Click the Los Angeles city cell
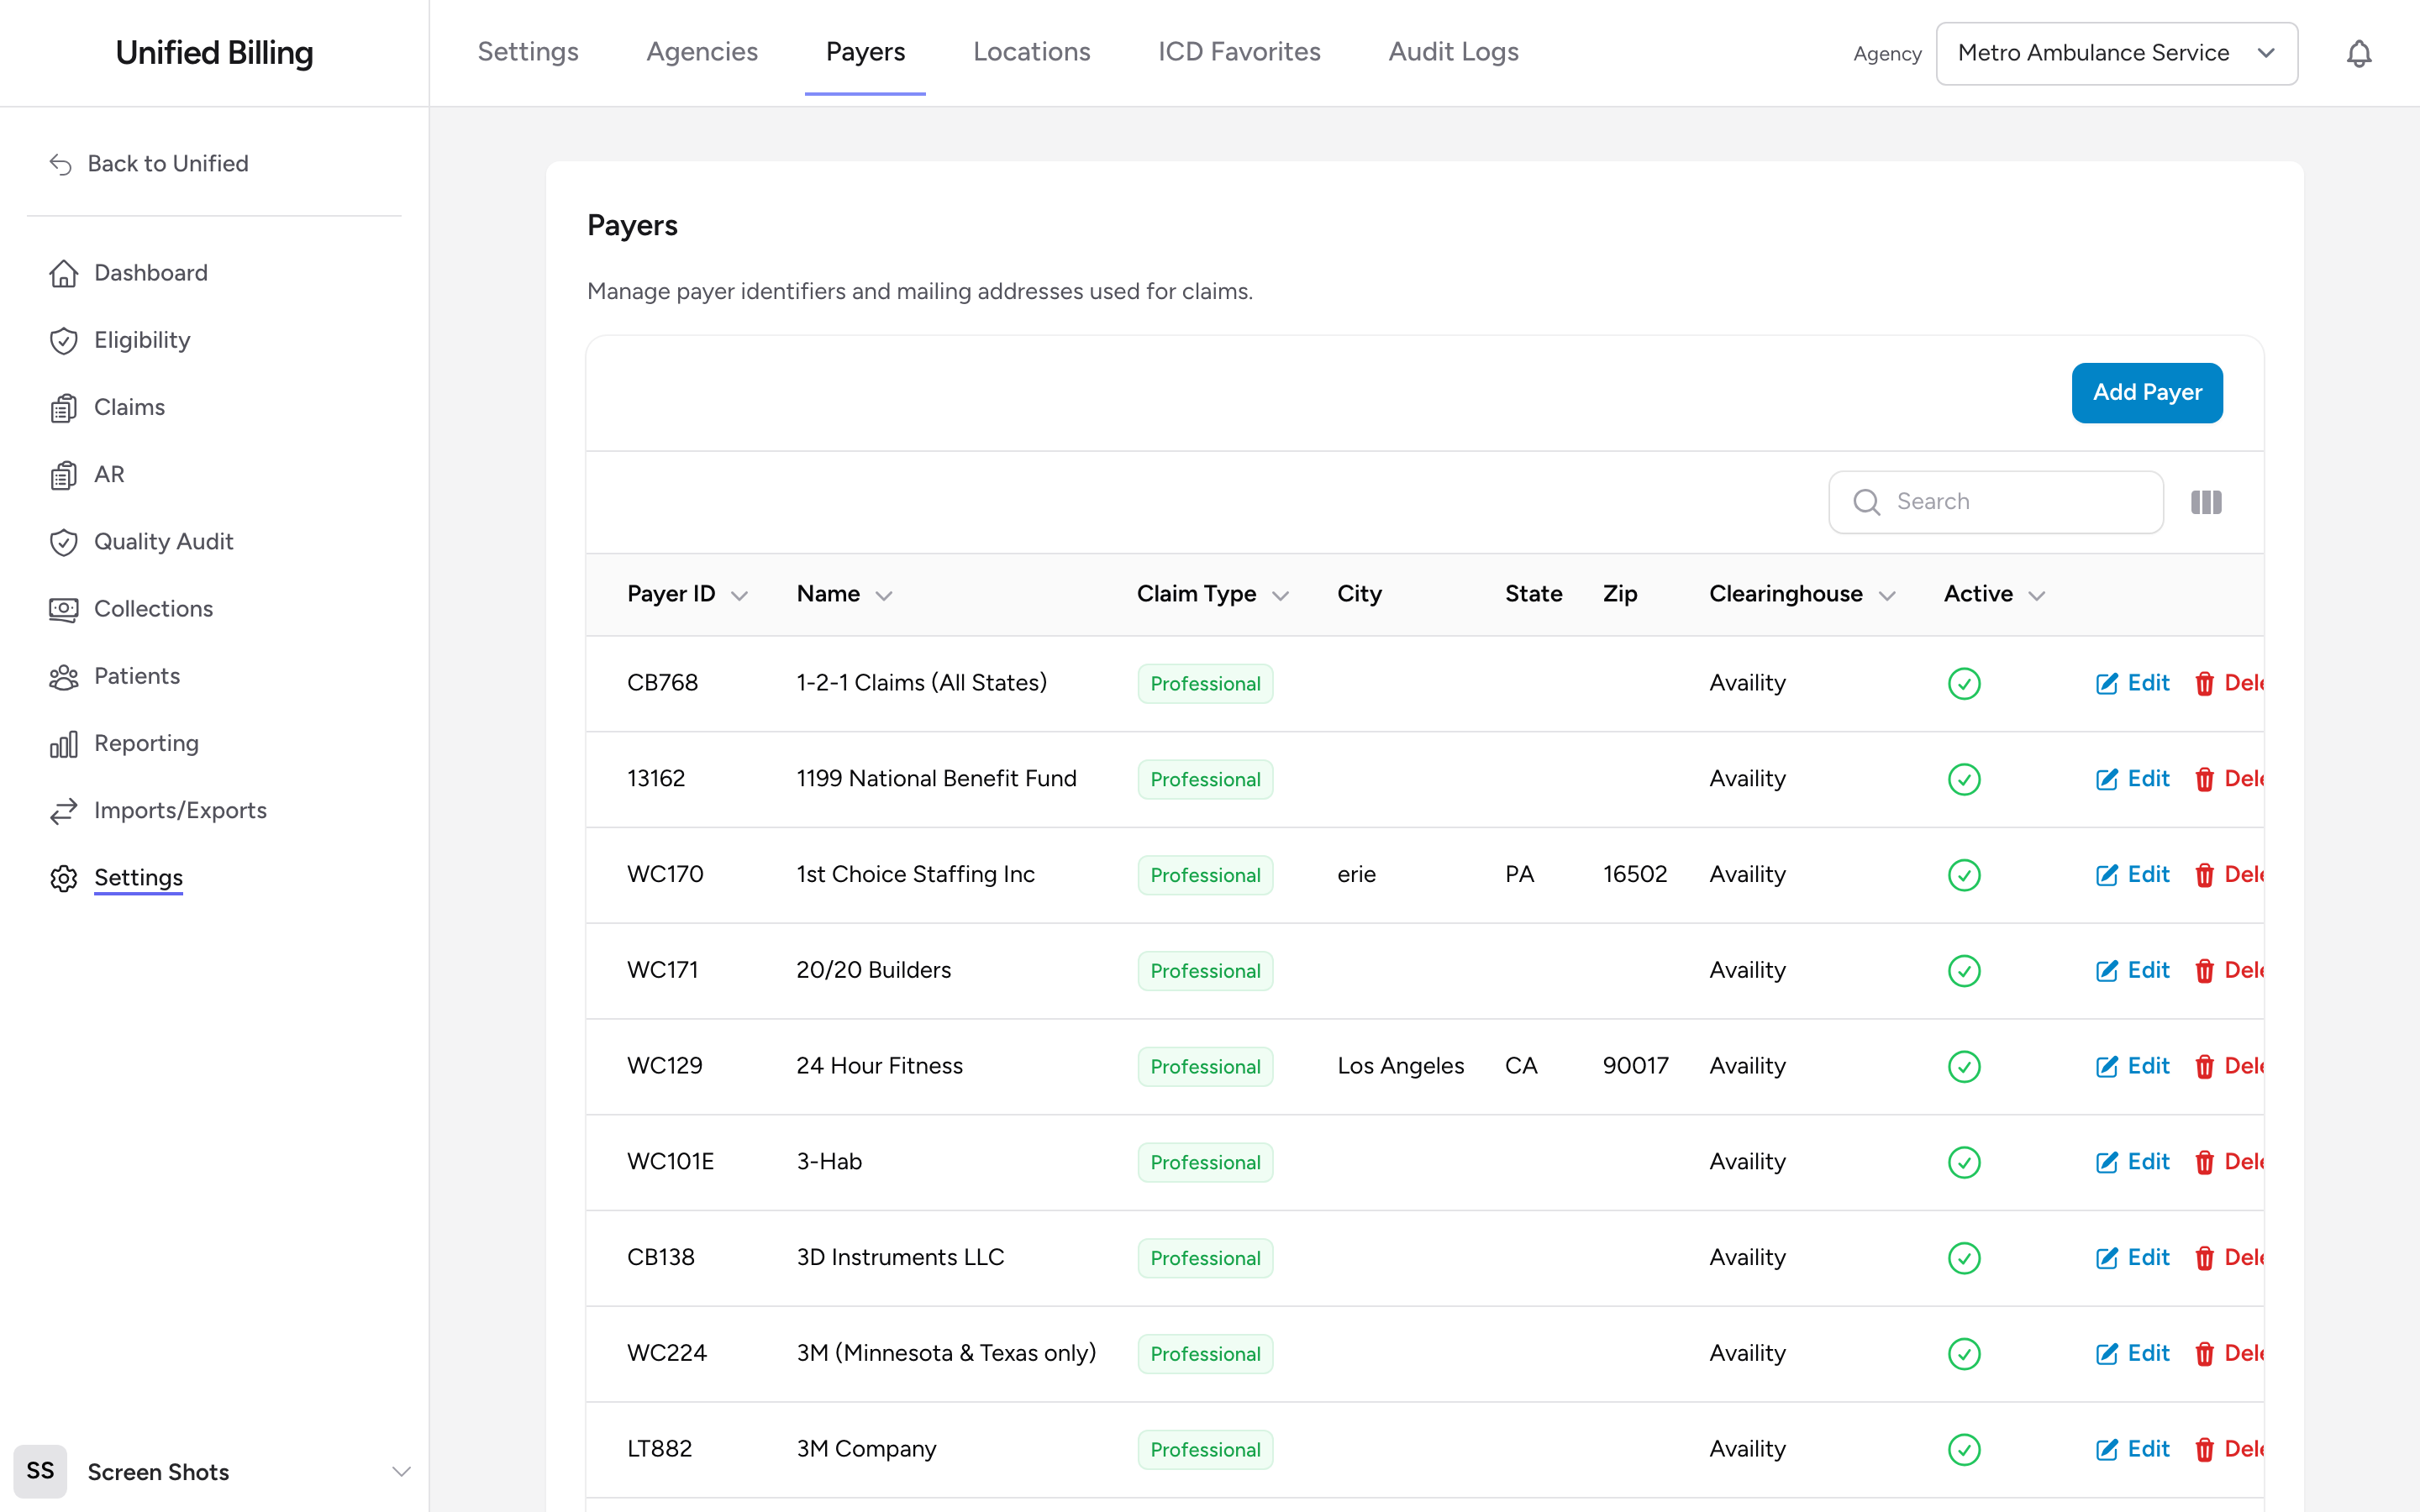The height and width of the screenshot is (1512, 2420). pyautogui.click(x=1400, y=1066)
